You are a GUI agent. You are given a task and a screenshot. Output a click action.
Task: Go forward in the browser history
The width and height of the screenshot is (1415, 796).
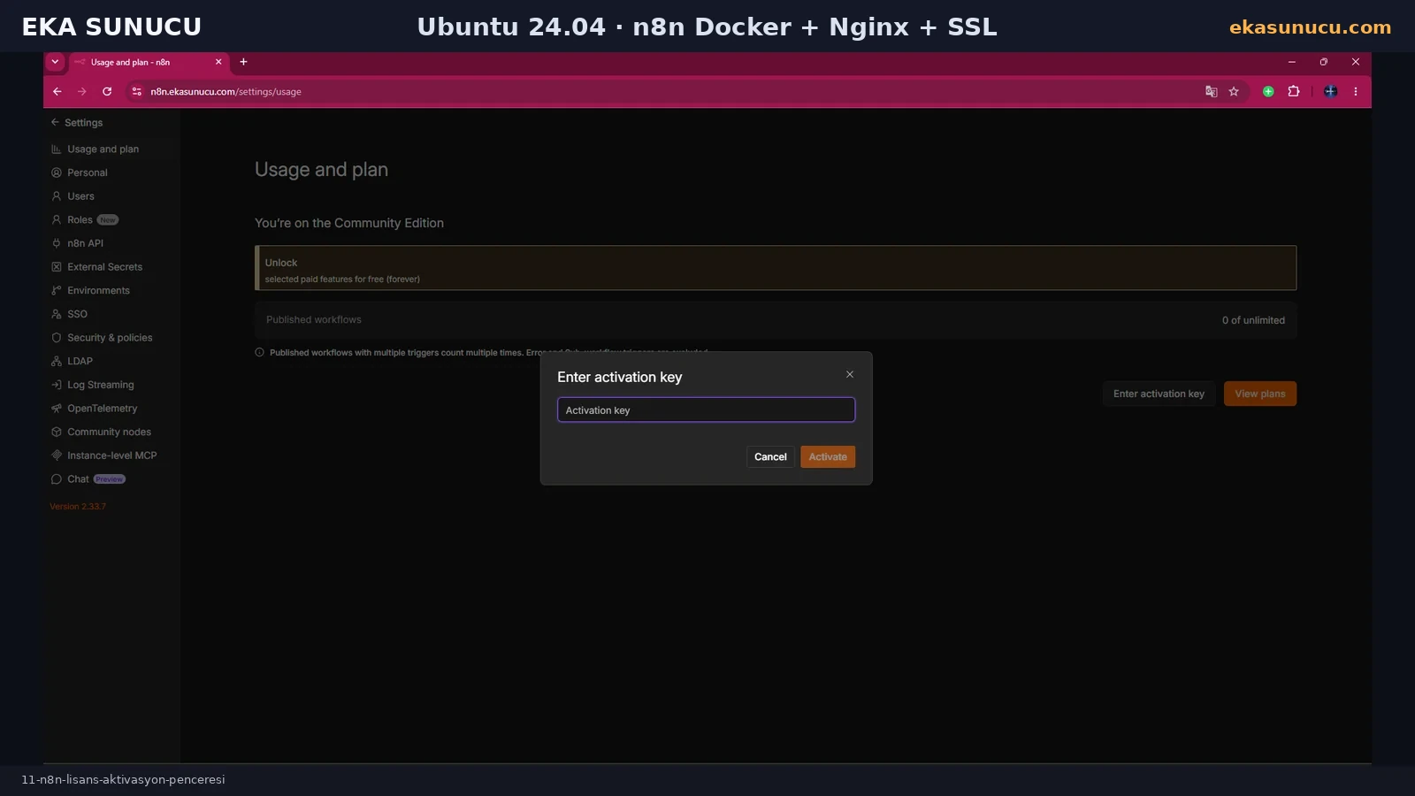coord(82,91)
